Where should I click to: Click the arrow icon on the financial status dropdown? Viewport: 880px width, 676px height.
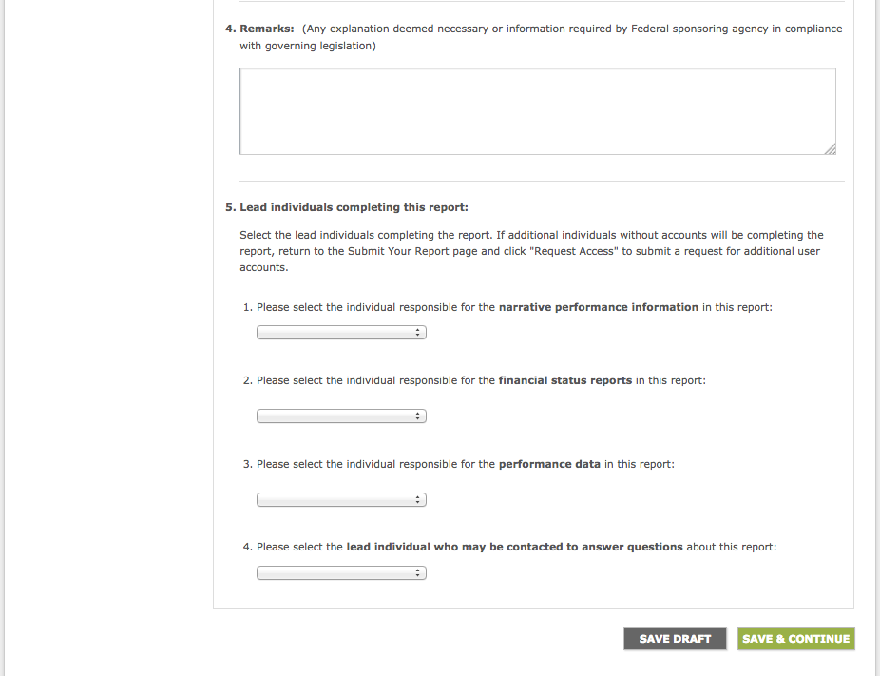coord(418,416)
